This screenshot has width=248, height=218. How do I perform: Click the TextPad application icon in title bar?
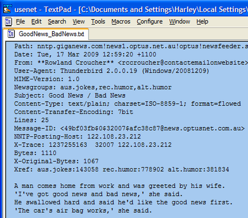click(7, 9)
